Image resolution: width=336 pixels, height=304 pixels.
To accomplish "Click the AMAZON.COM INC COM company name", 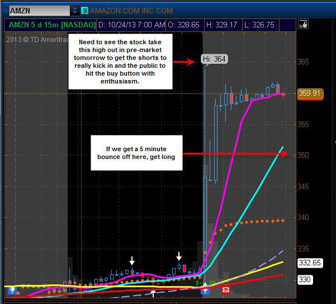I will (131, 11).
